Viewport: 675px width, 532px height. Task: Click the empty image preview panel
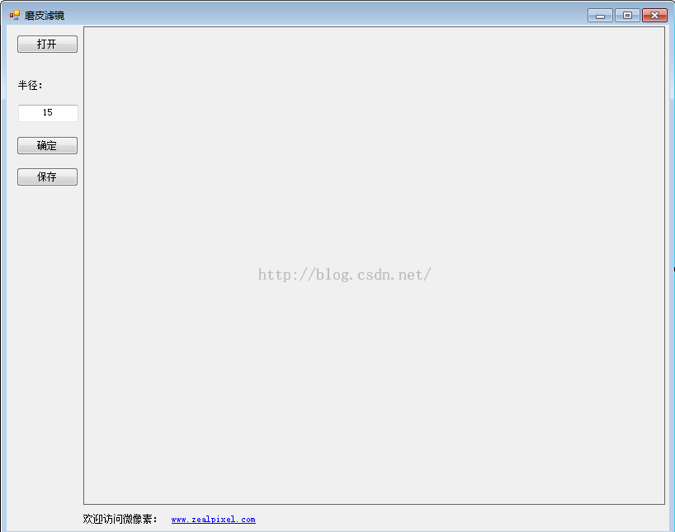[x=374, y=266]
